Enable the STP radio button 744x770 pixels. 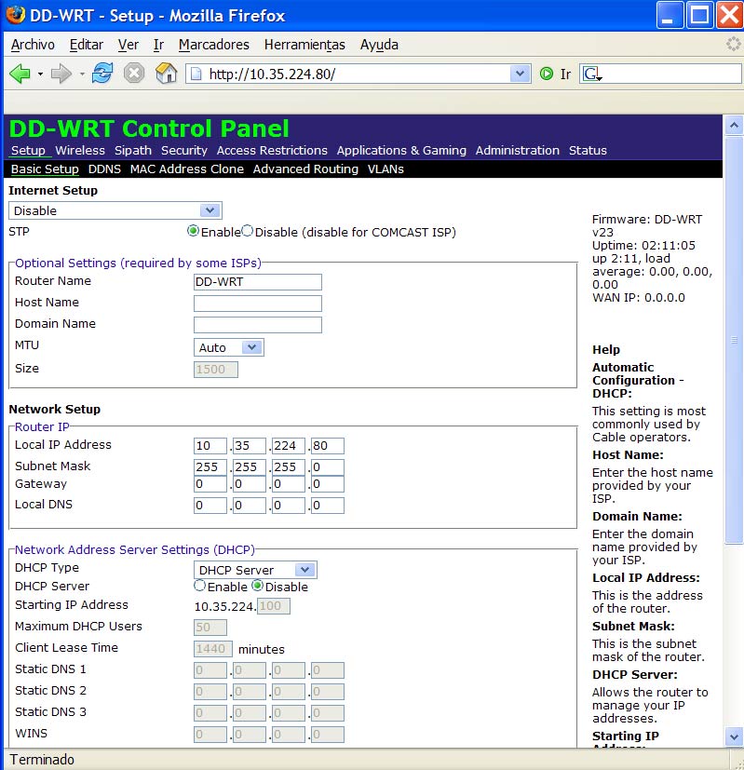click(194, 231)
